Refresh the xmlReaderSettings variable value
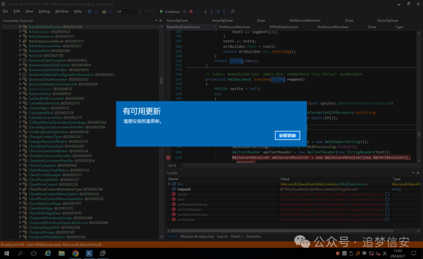Image resolution: width=423 pixels, height=259 pixels. [387, 204]
